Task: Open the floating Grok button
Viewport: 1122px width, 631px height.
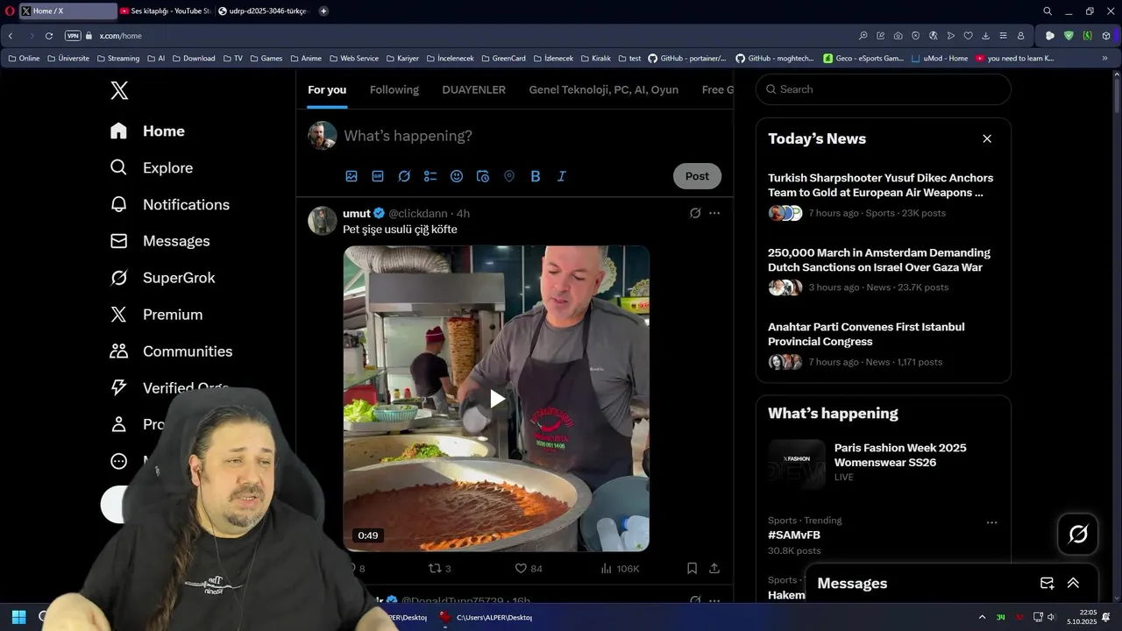Action: pos(1078,534)
